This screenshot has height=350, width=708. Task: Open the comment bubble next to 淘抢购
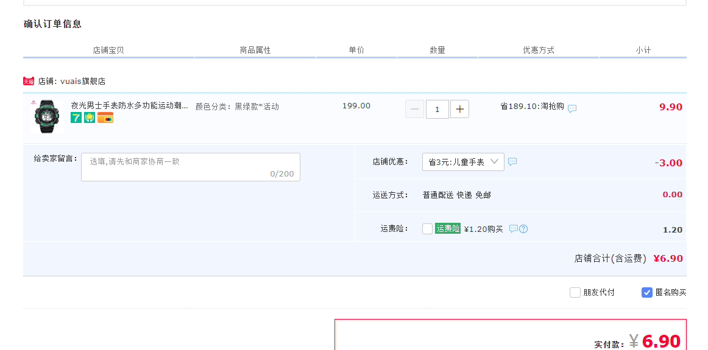572,109
